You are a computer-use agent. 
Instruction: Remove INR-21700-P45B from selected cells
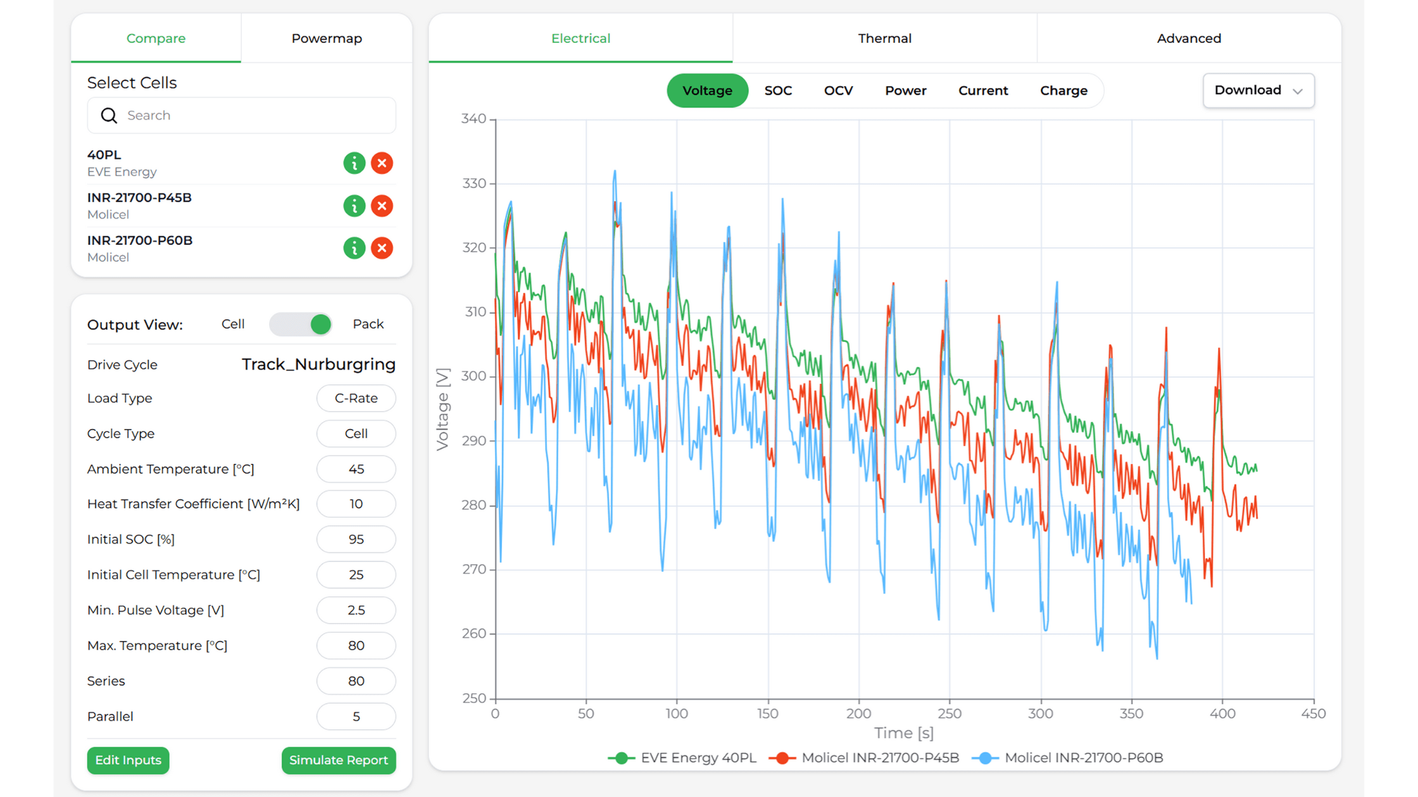(x=382, y=206)
